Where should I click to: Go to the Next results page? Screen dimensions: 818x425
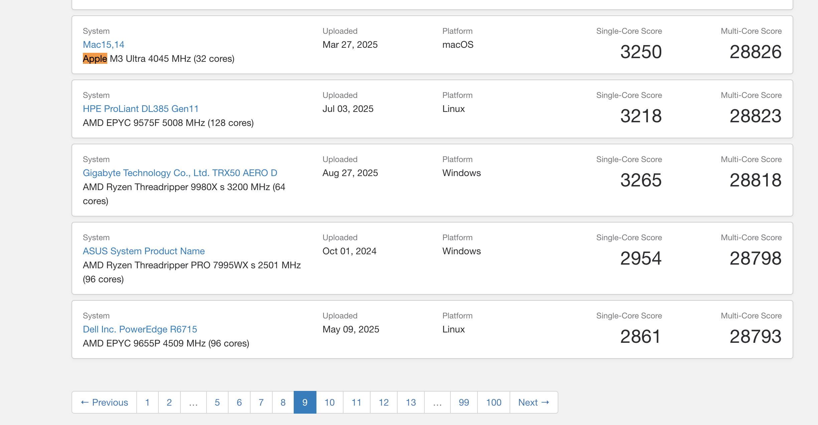[x=534, y=402]
